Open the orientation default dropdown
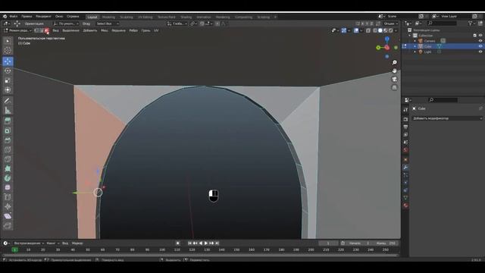Image resolution: width=485 pixels, height=273 pixels. click(x=66, y=24)
